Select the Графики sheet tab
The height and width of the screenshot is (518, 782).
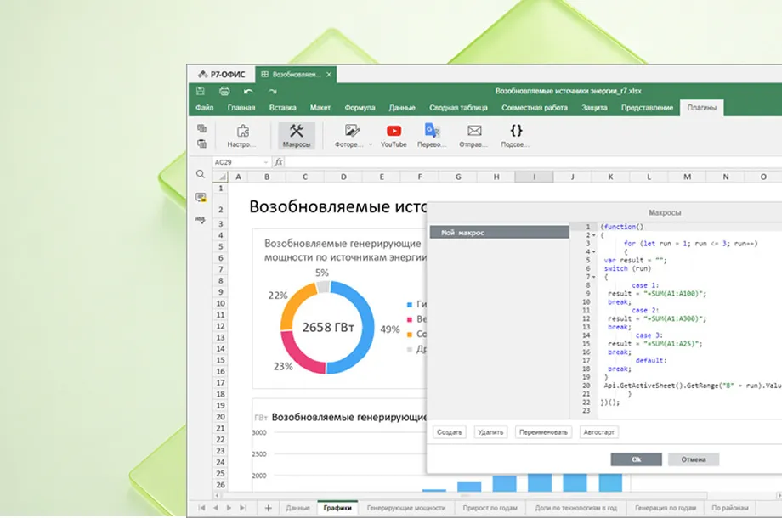pyautogui.click(x=337, y=508)
